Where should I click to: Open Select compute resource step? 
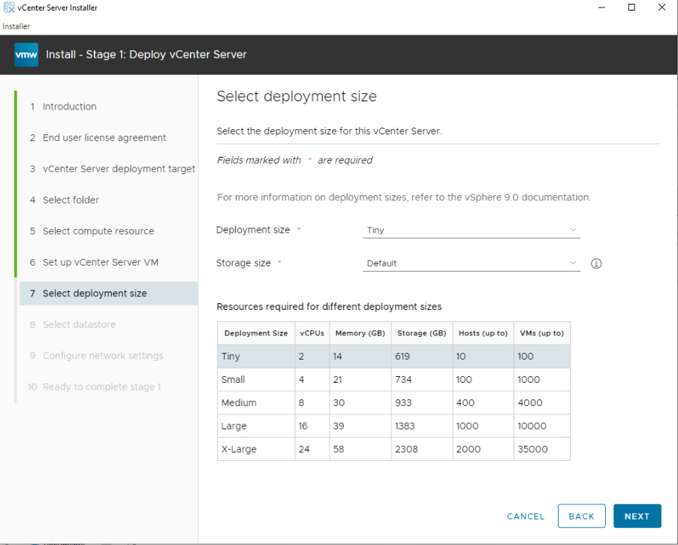(x=98, y=231)
